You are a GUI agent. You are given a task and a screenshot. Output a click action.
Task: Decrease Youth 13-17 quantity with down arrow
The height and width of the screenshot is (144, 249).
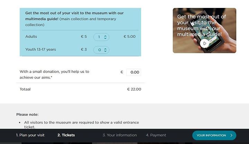pos(105,51)
